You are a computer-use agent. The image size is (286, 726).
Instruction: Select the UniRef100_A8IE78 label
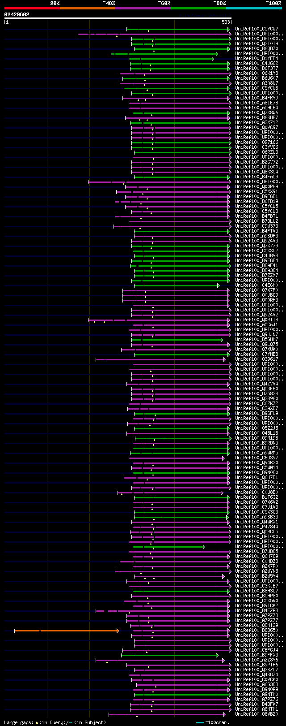click(x=257, y=103)
